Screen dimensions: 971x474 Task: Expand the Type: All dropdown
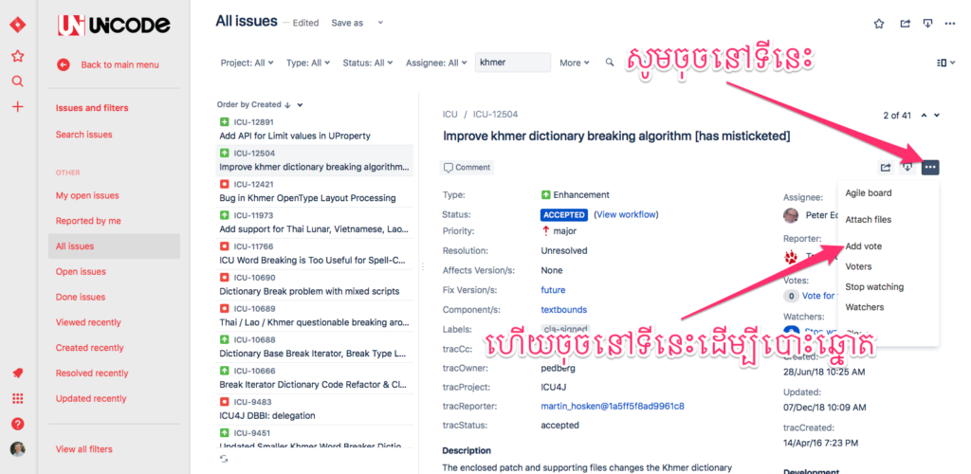[308, 63]
